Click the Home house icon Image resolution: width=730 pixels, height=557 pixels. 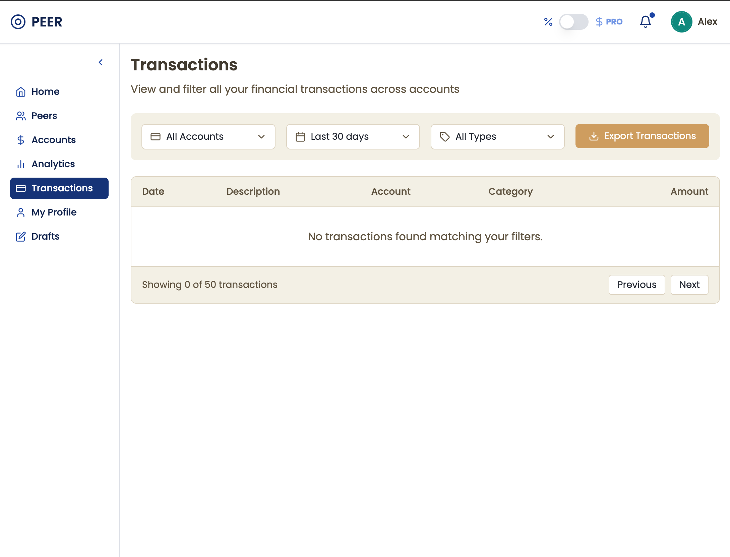click(21, 92)
